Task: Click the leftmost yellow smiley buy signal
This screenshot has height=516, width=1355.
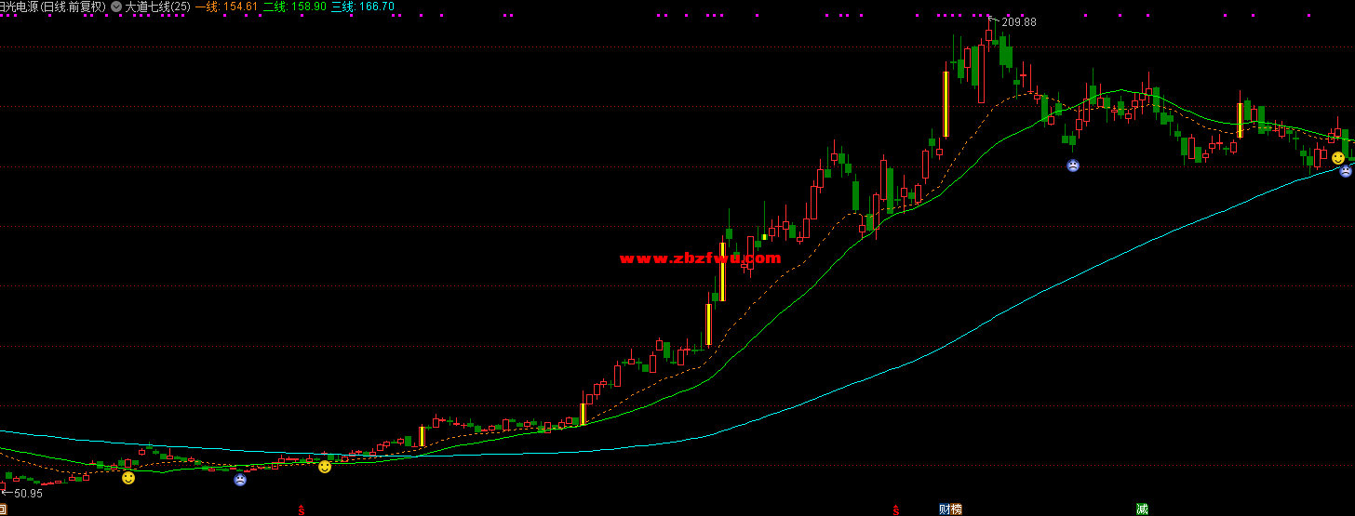Action: [x=128, y=478]
